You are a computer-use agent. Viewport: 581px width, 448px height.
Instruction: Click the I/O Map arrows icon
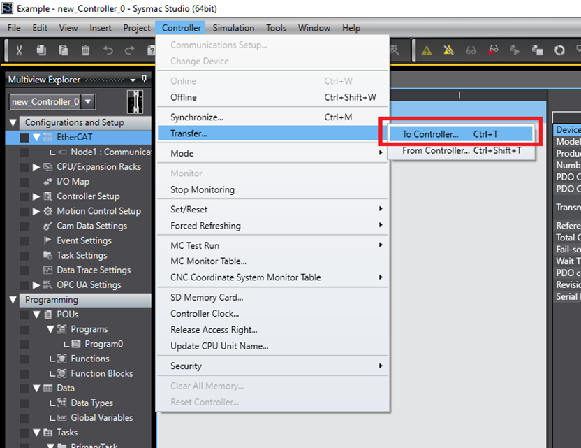click(47, 182)
